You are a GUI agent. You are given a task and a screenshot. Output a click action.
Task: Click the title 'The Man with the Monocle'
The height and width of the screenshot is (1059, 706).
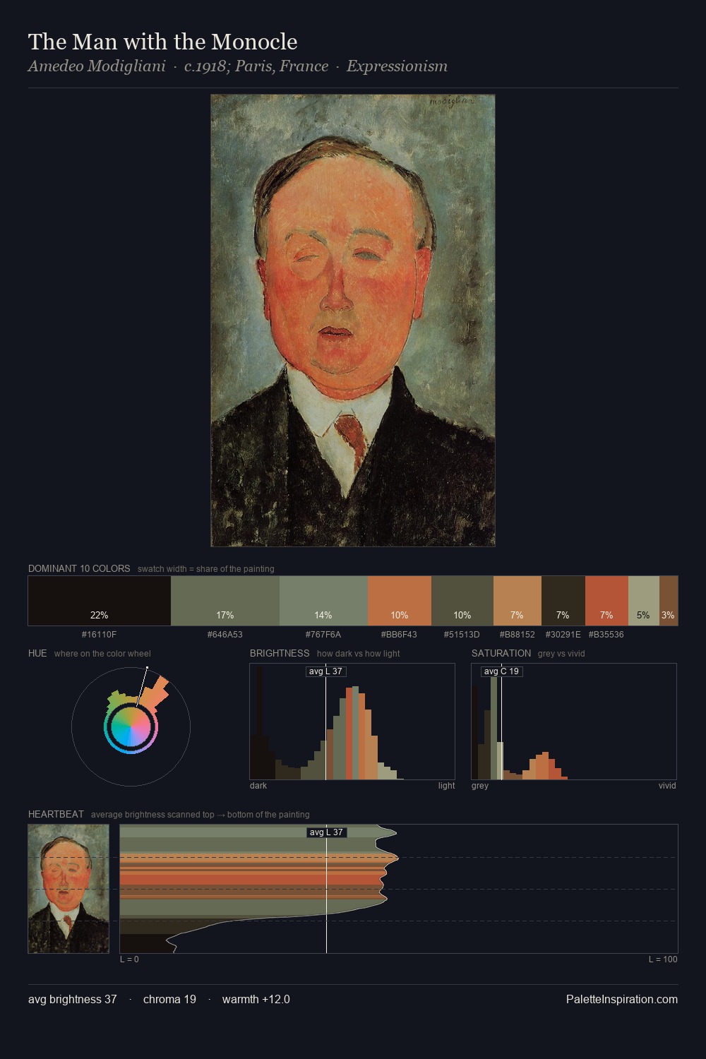(162, 42)
